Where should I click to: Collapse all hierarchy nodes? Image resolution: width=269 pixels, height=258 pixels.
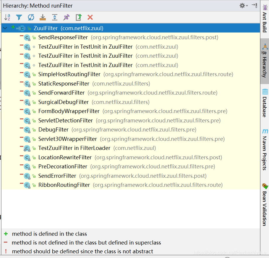pyautogui.click(x=54, y=17)
